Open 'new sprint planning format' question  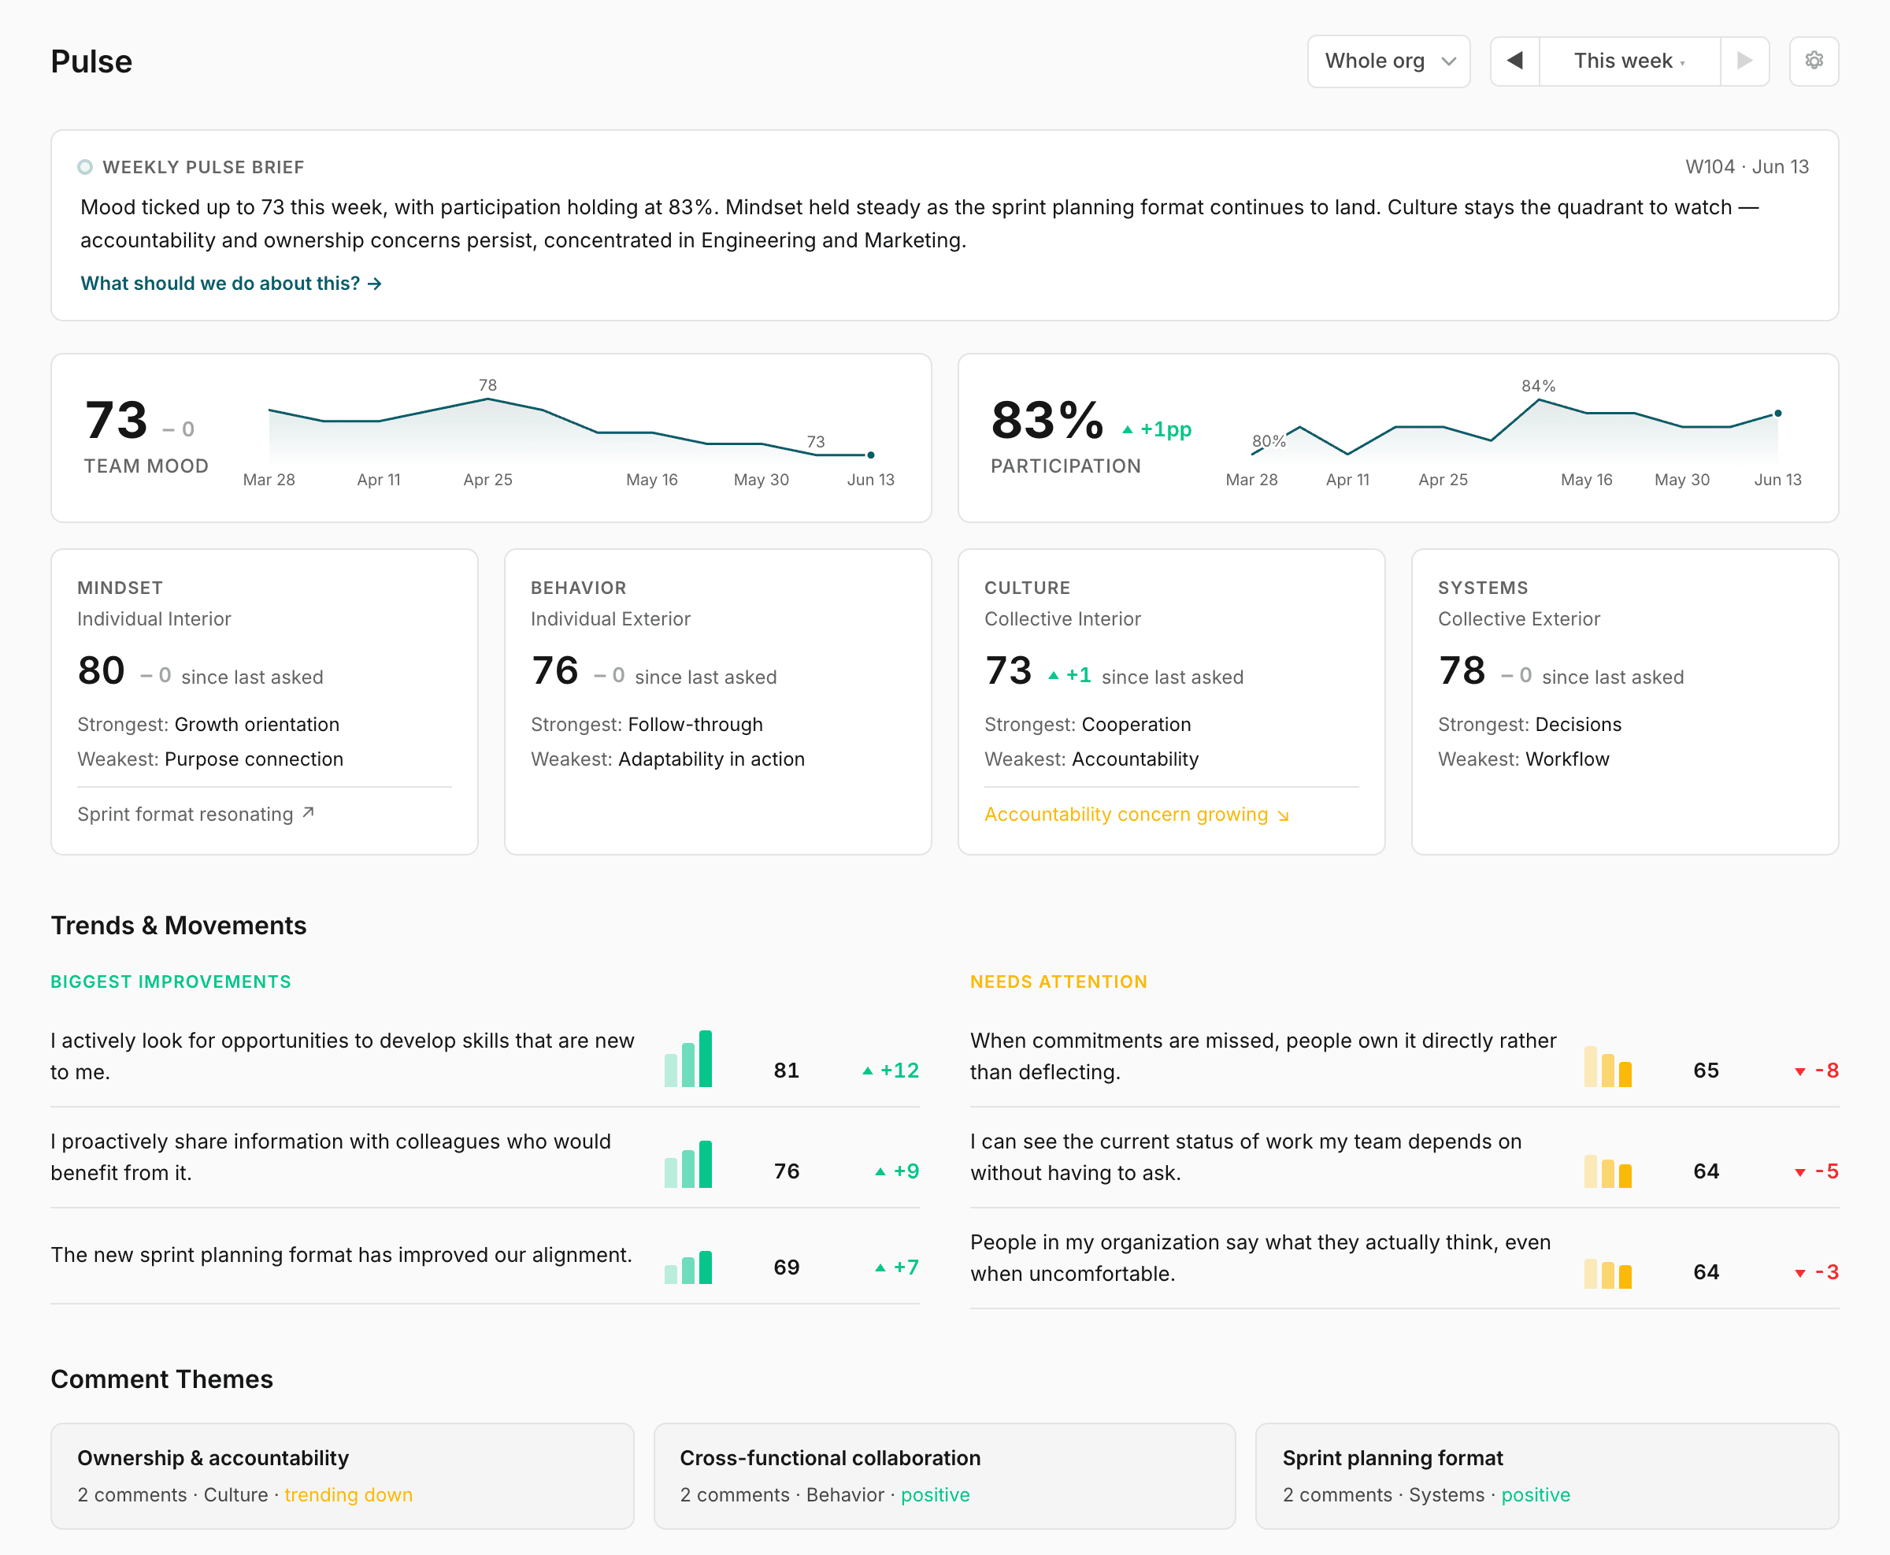341,1254
